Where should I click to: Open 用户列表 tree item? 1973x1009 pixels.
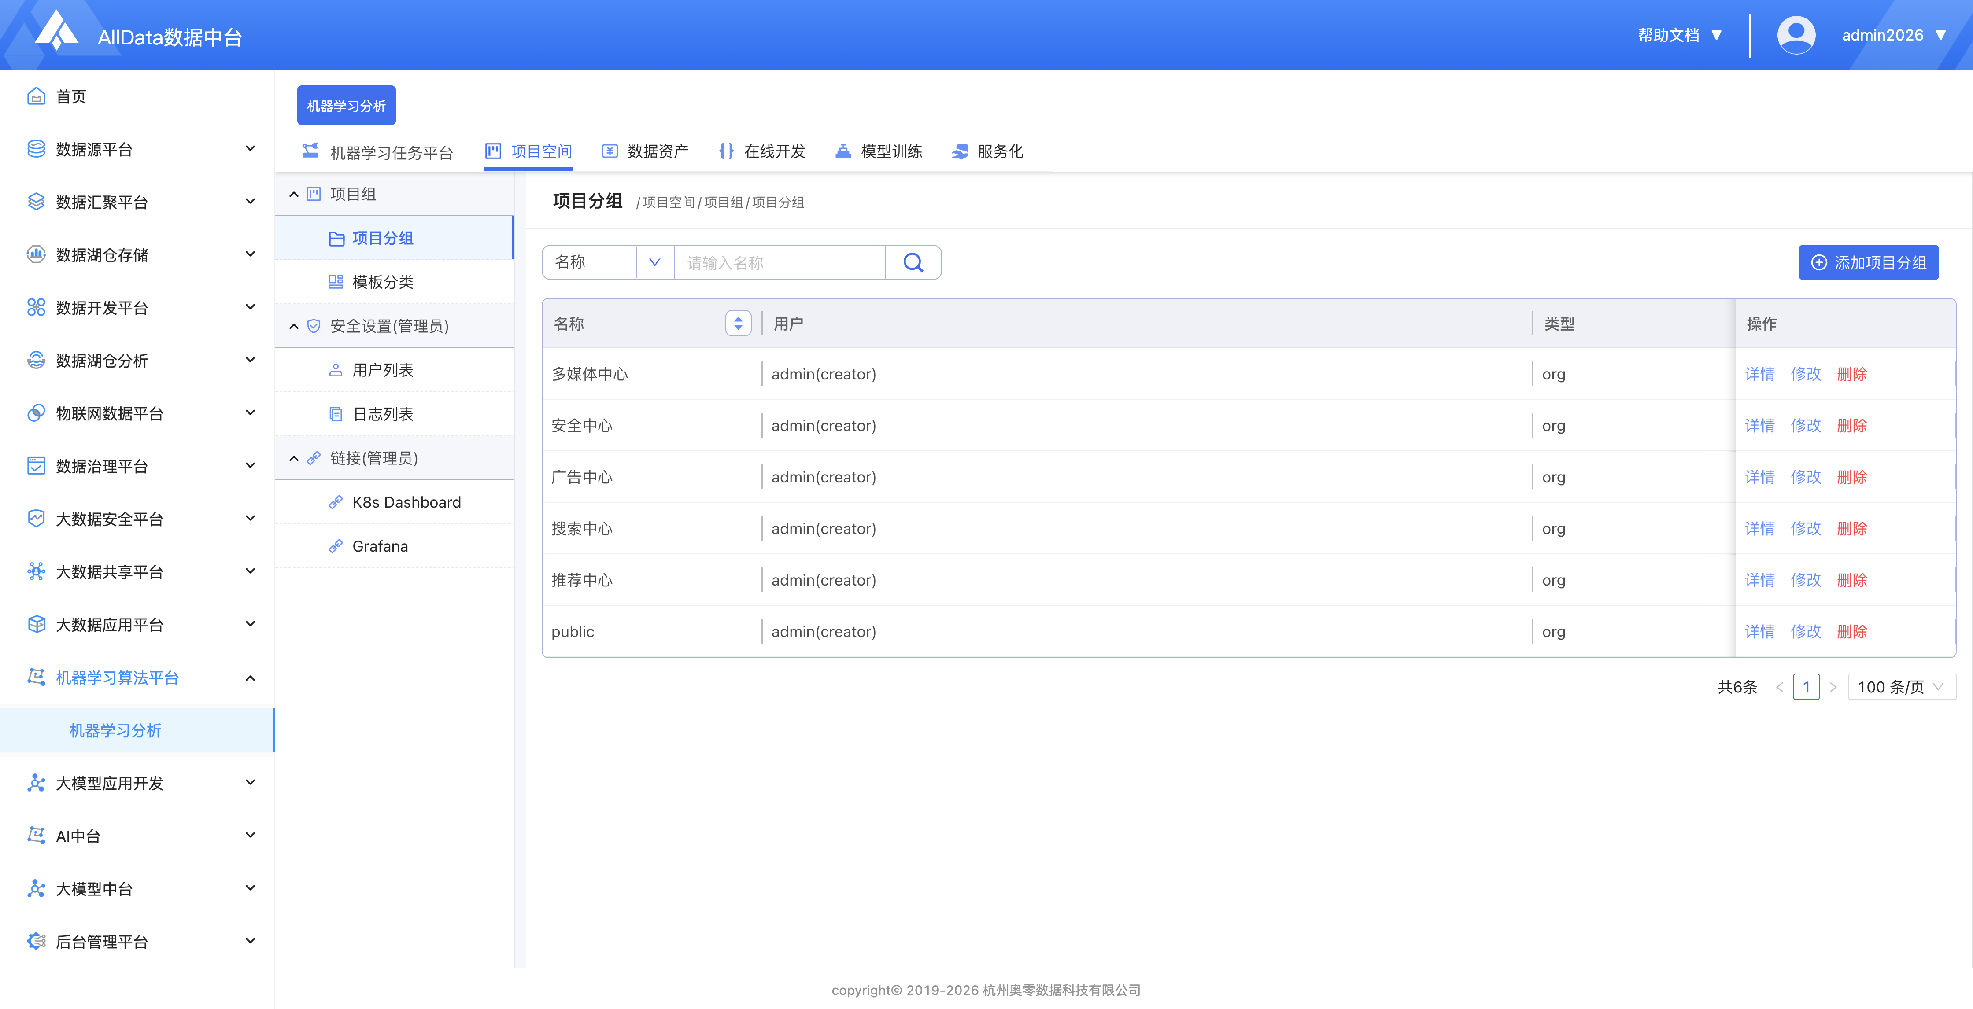(x=395, y=371)
